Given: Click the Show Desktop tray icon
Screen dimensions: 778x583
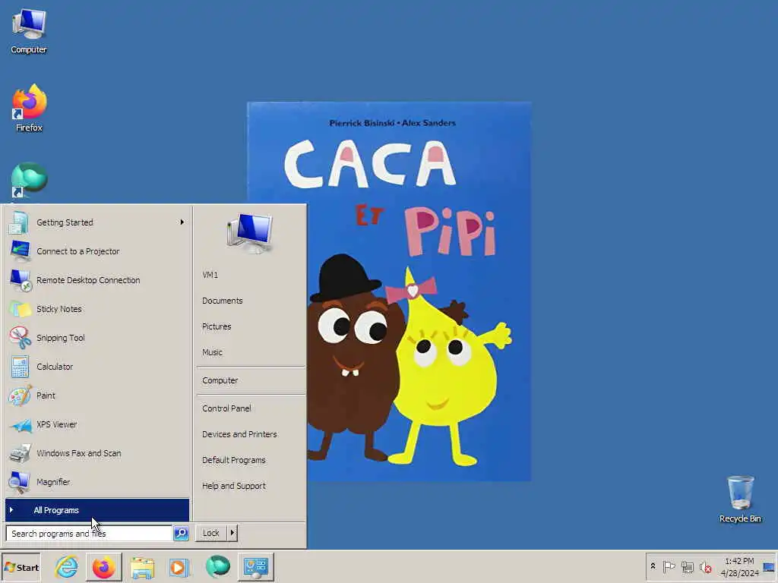Looking at the screenshot, I should pos(770,567).
